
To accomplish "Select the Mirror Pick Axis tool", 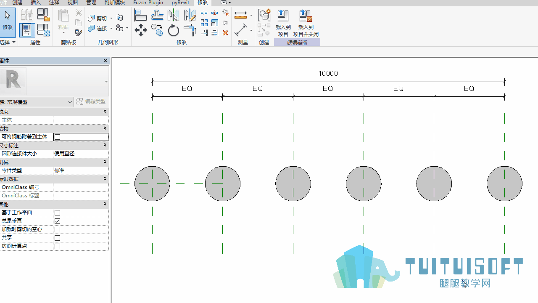I will 174,16.
